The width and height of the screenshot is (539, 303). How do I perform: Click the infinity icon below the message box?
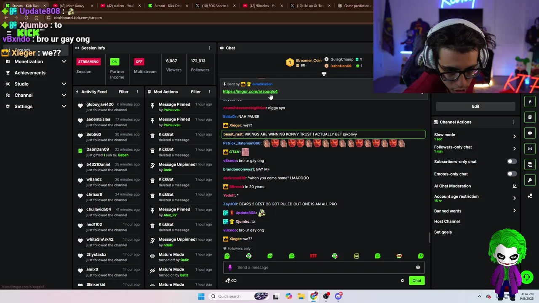click(234, 281)
